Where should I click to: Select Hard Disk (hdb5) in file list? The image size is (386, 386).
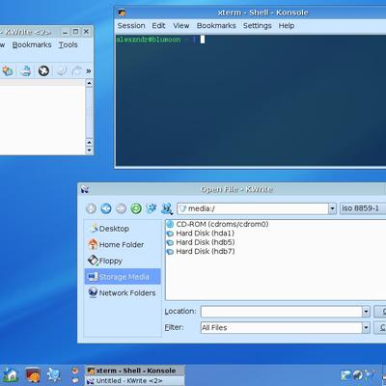tap(201, 242)
